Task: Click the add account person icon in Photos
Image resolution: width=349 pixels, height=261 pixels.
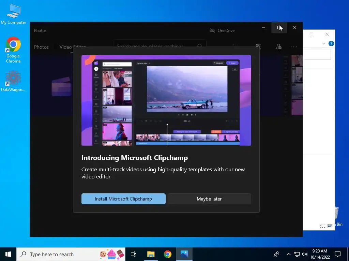Action: coord(278,47)
